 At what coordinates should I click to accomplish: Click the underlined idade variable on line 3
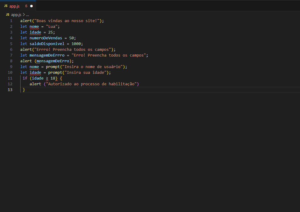point(35,32)
